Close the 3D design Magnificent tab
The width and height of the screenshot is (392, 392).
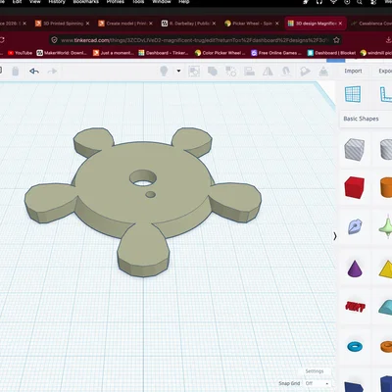tap(340, 24)
